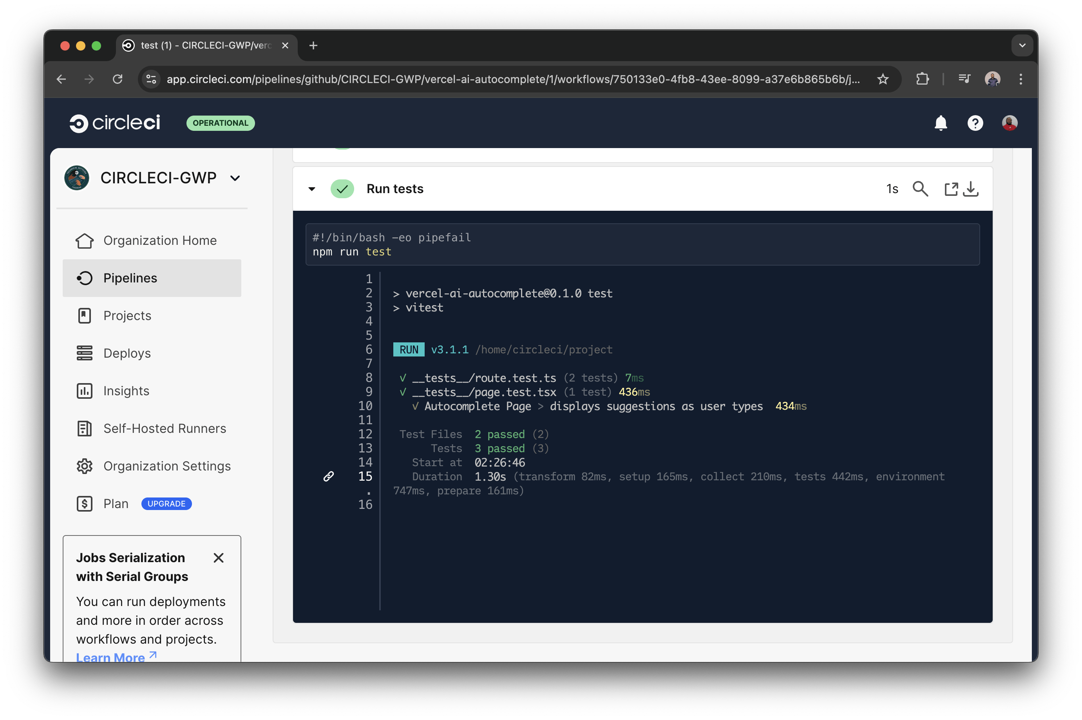1082x720 pixels.
Task: Open step output in new window
Action: (951, 189)
